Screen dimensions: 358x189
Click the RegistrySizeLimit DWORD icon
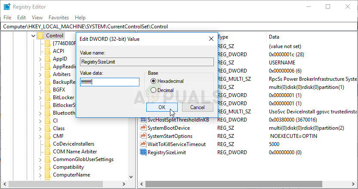(x=143, y=152)
